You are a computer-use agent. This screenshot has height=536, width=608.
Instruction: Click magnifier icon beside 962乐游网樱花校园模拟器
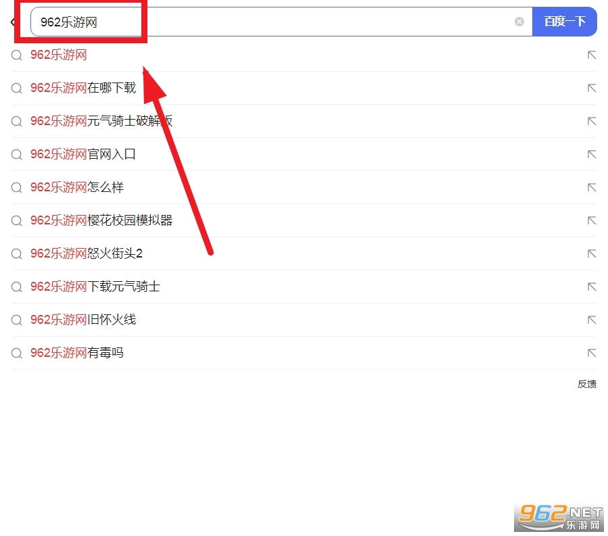(x=17, y=221)
